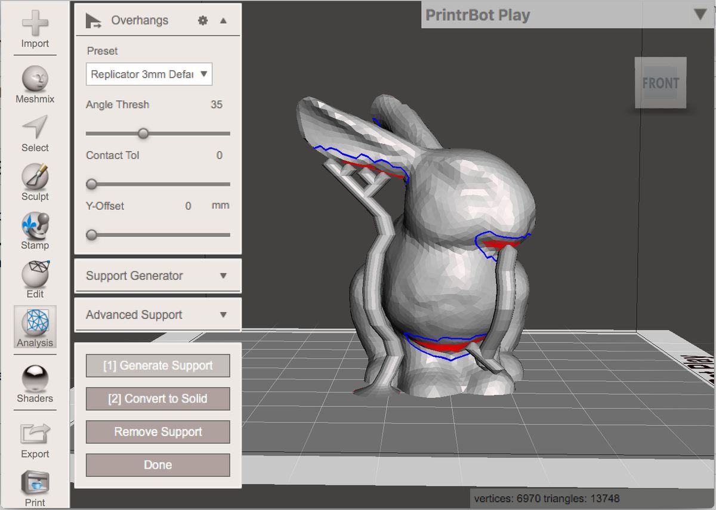
Task: Click the Contact Tol value 0
Action: point(220,155)
